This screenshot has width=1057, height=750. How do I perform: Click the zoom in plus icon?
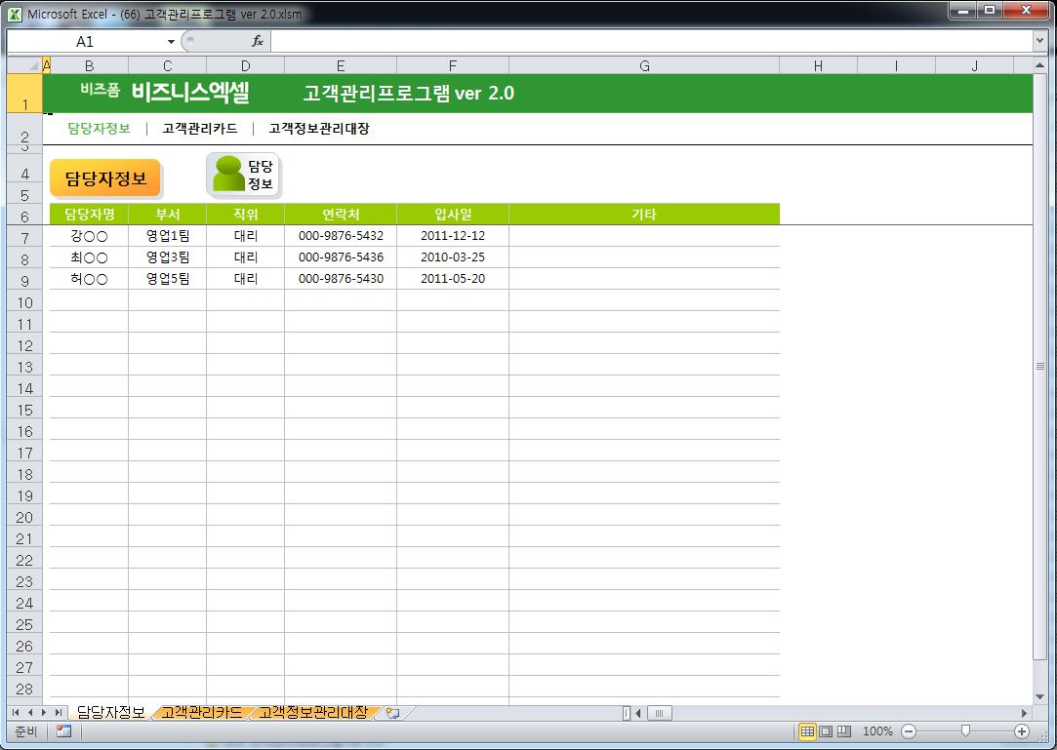[x=1022, y=731]
